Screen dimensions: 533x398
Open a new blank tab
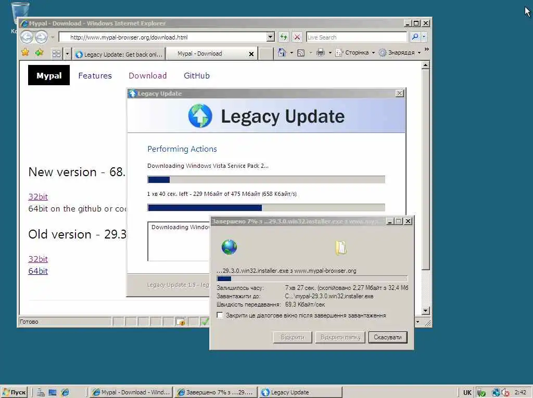(x=266, y=54)
